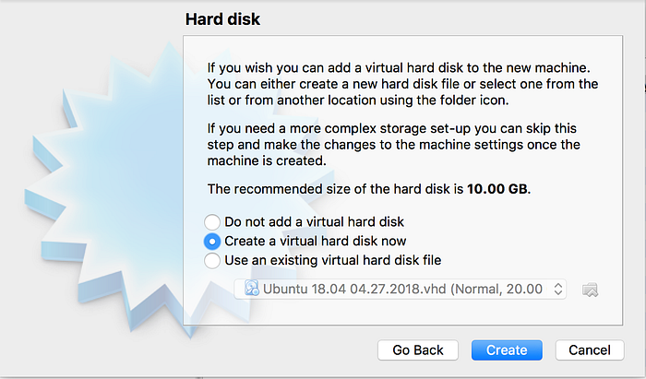Screen dimensions: 646x379
Task: Click the up-down chevrons on the disk selector
Action: pyautogui.click(x=557, y=289)
